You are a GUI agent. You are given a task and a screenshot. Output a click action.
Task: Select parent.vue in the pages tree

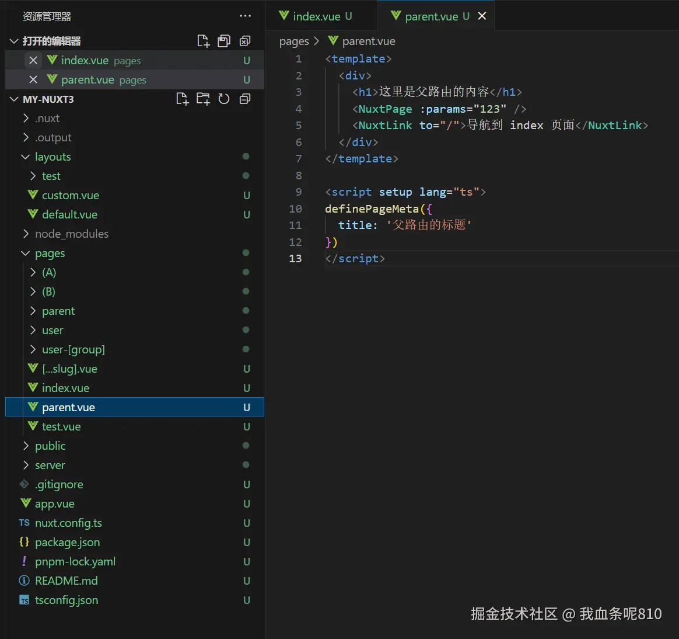(x=135, y=407)
